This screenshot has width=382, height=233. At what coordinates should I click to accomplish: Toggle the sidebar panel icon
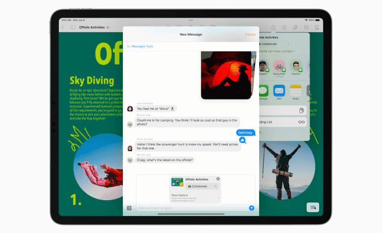pyautogui.click(x=73, y=27)
